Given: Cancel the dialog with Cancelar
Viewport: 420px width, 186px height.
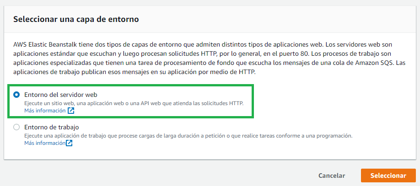Looking at the screenshot, I should coord(332,176).
